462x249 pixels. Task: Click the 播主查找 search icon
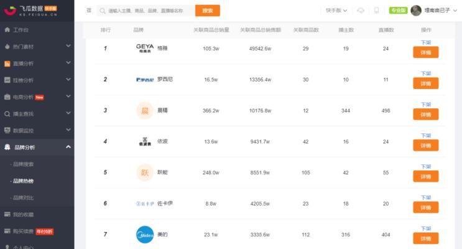point(7,114)
